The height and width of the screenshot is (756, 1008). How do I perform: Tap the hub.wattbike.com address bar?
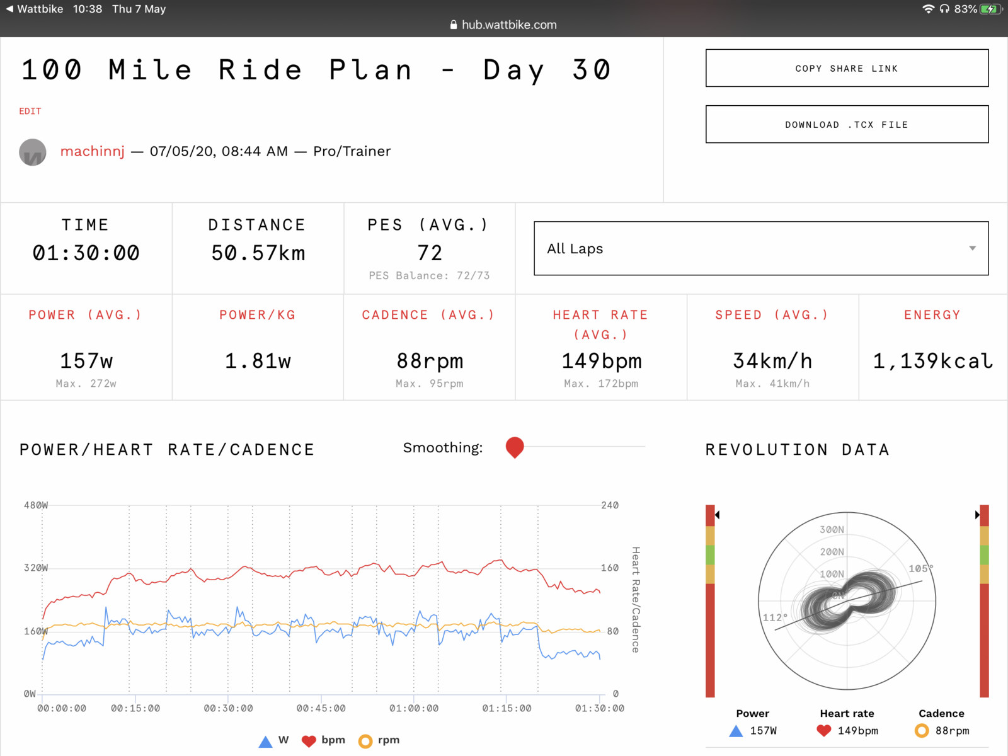click(x=509, y=25)
